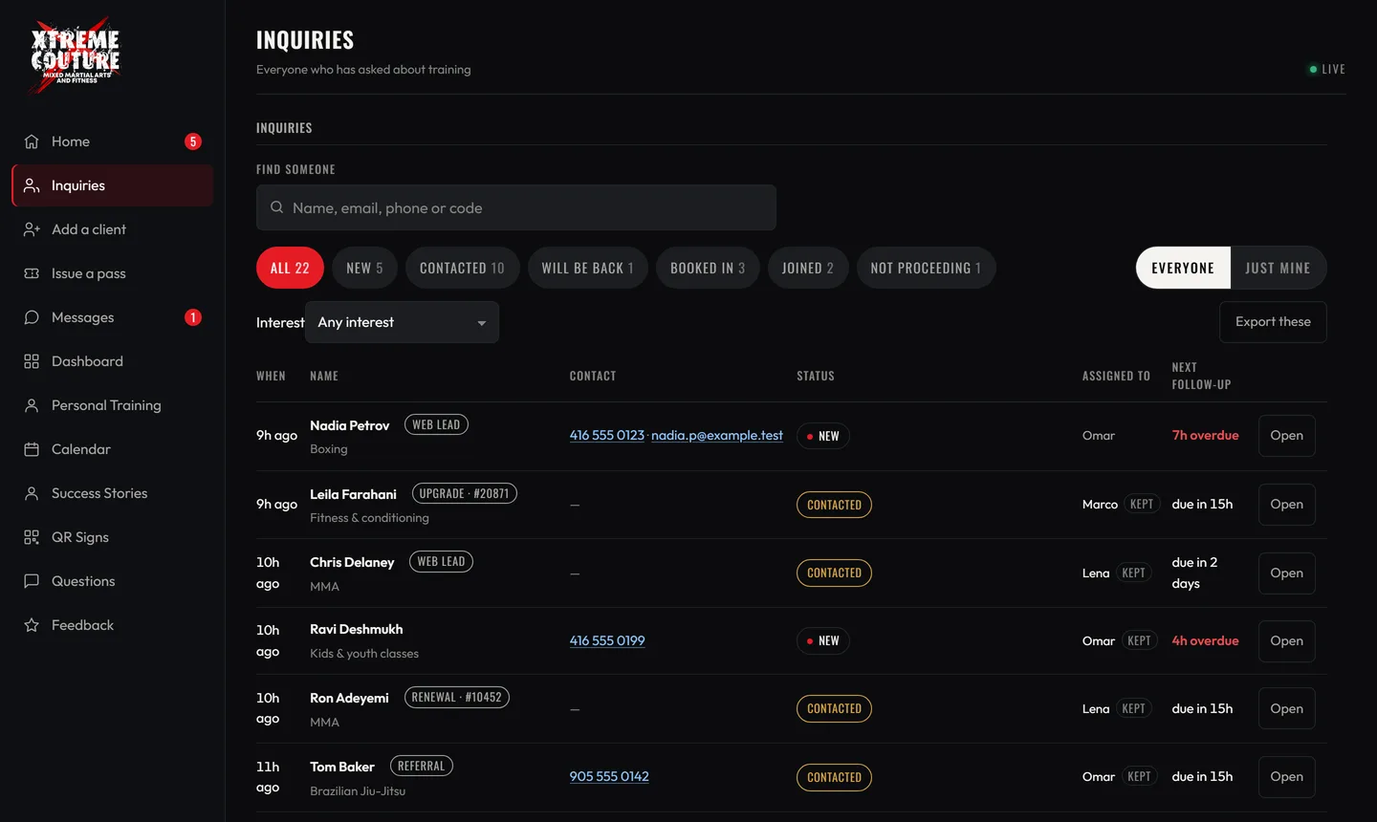This screenshot has width=1377, height=822.
Task: Click the Questions speech icon
Action: tap(32, 581)
